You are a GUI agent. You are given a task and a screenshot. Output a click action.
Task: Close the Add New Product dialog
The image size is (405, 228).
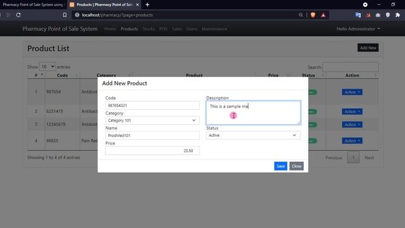(297, 166)
